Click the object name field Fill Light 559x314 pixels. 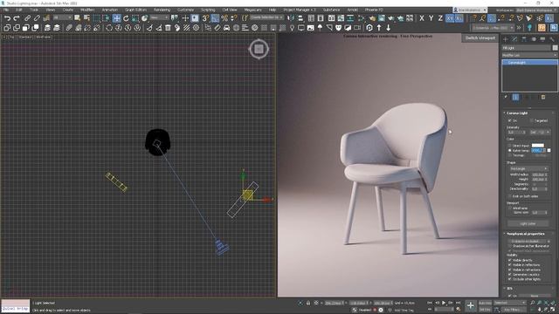click(526, 48)
